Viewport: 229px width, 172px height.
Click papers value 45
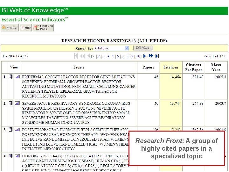pyautogui.click(x=156, y=77)
